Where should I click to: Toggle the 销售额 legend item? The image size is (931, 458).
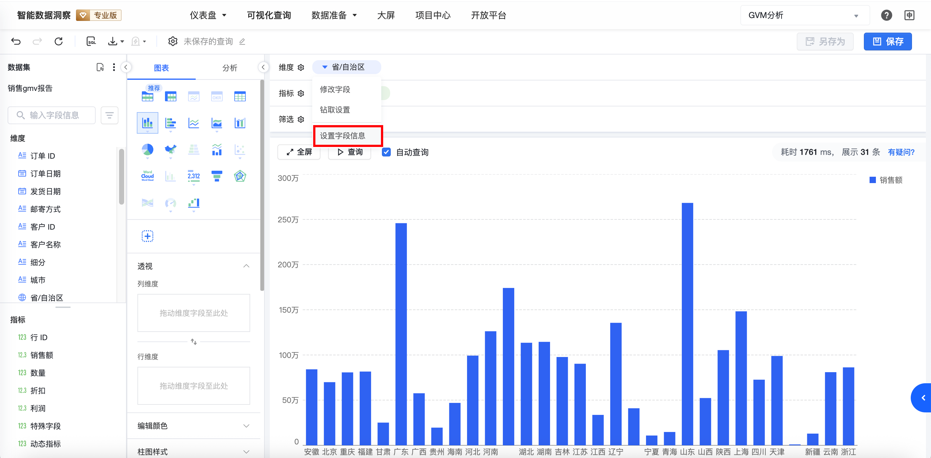click(885, 180)
